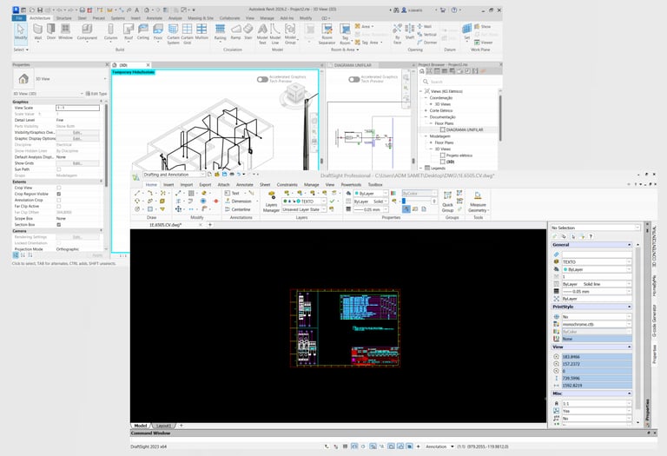The height and width of the screenshot is (456, 667).
Task: Click the Component tool in Revit ribbon
Action: [x=87, y=32]
